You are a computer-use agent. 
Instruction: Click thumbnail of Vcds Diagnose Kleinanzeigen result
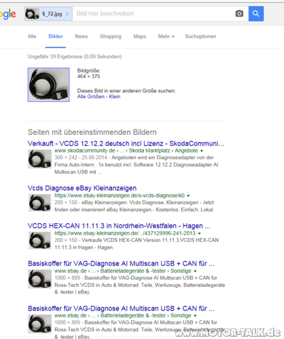click(39, 203)
